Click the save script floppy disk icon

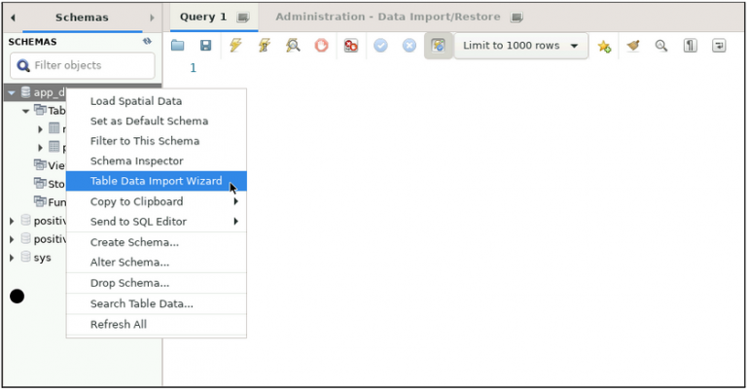coord(205,46)
